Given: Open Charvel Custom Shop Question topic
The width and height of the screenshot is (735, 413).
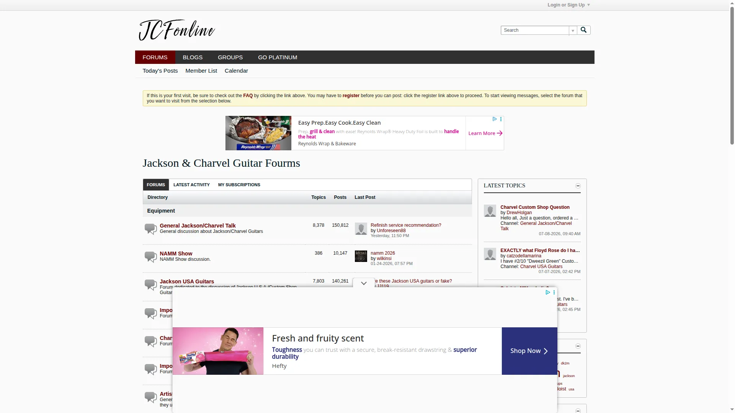Looking at the screenshot, I should (x=535, y=207).
